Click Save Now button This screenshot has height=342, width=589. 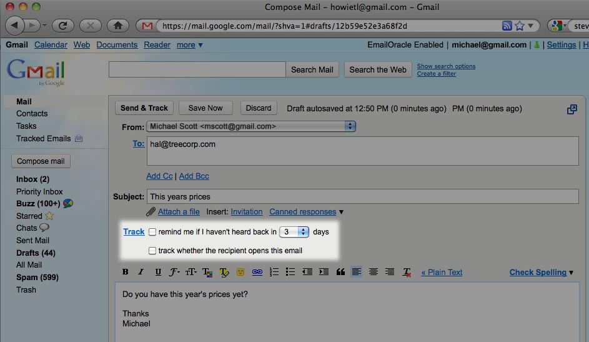(205, 108)
